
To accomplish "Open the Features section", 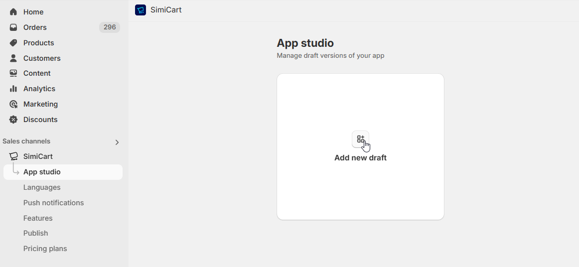I will (38, 218).
